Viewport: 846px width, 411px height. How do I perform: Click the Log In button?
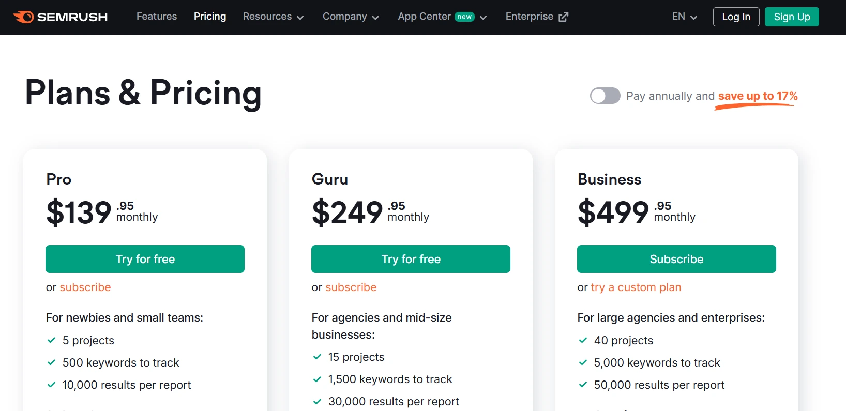[736, 17]
